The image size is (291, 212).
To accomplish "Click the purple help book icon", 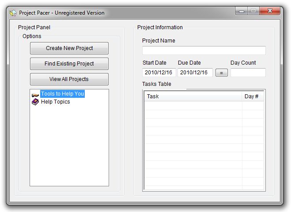I will (x=35, y=102).
